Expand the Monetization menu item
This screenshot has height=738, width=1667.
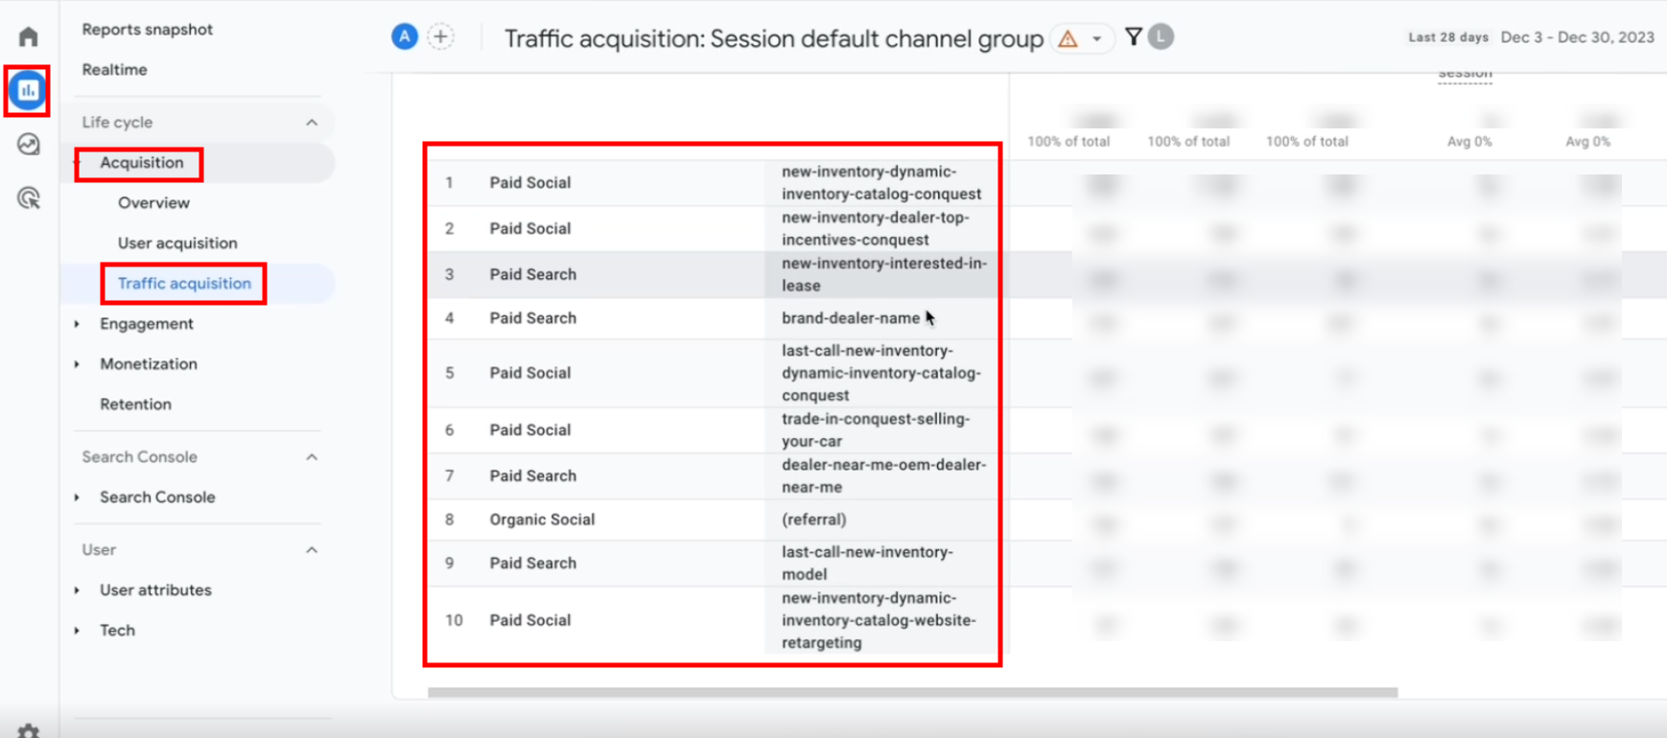coord(78,364)
